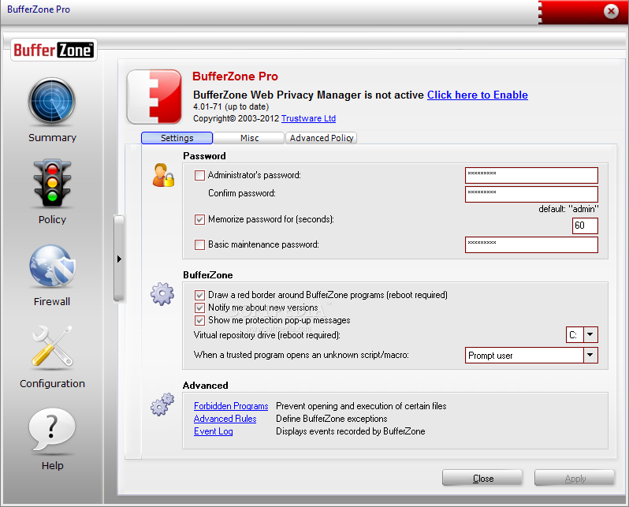
Task: Select the Help label in sidebar
Action: tap(53, 466)
